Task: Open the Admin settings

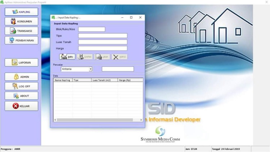Action: (x=21, y=77)
